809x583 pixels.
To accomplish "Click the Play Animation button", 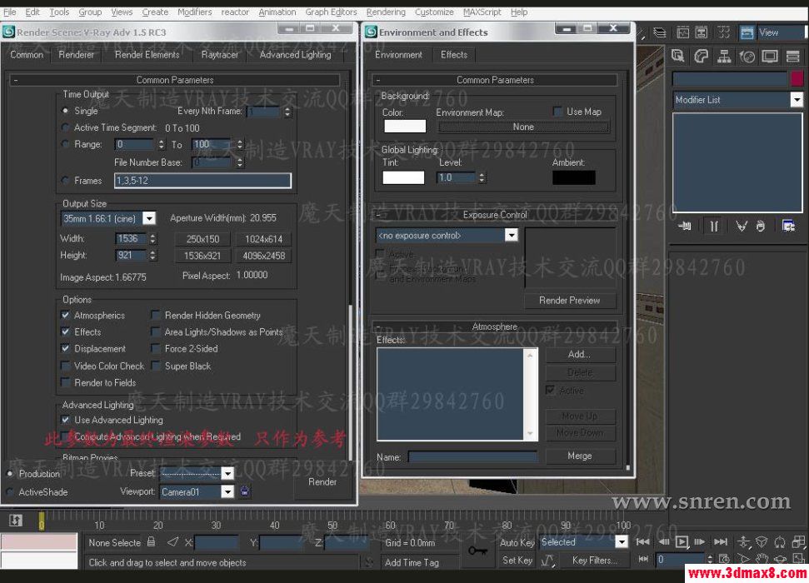I will click(682, 541).
